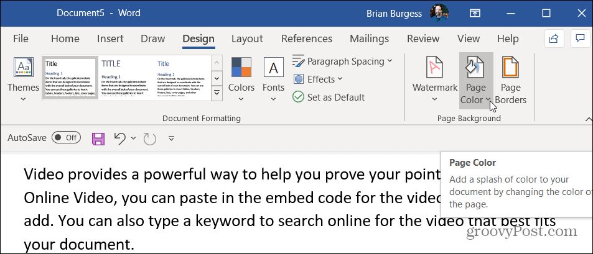The height and width of the screenshot is (254, 593).
Task: Open Ribbon Display Options icon
Action: pyautogui.click(x=475, y=14)
